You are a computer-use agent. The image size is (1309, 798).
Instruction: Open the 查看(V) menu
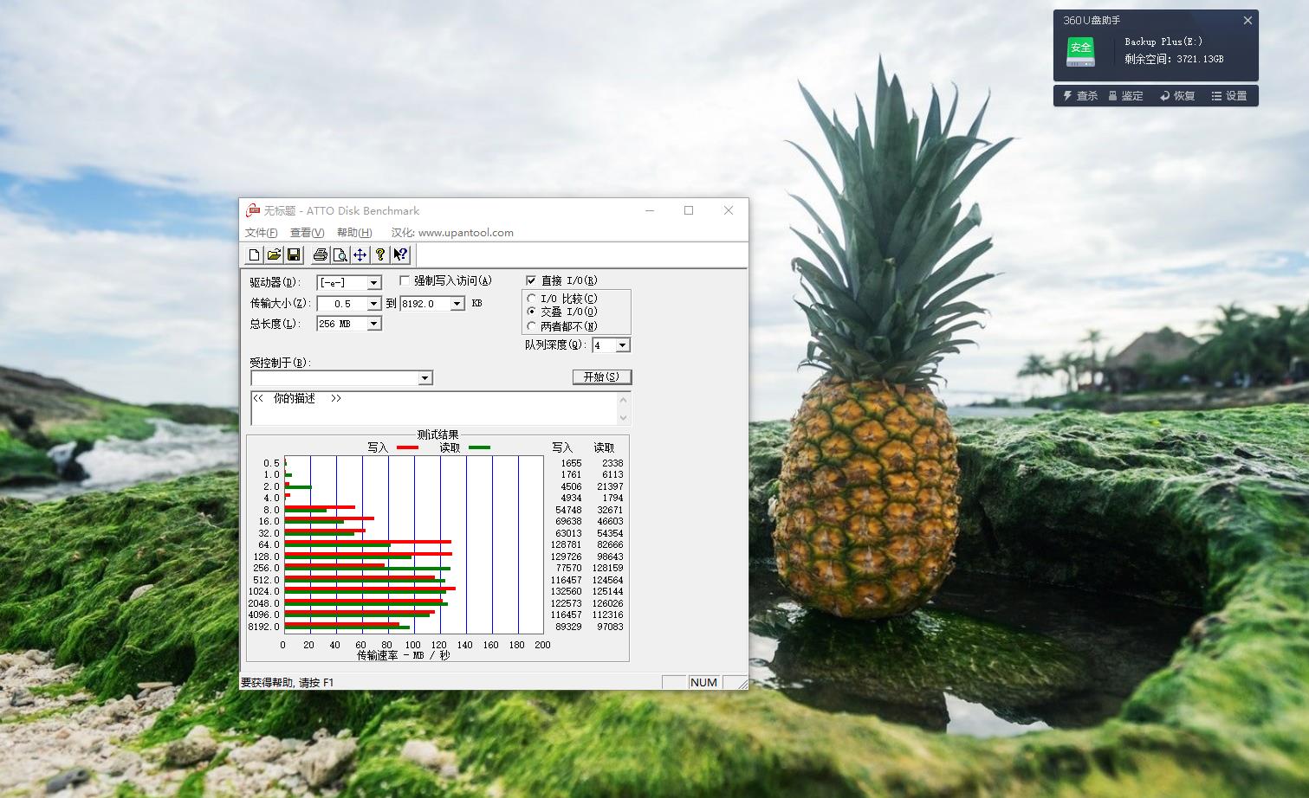coord(306,232)
